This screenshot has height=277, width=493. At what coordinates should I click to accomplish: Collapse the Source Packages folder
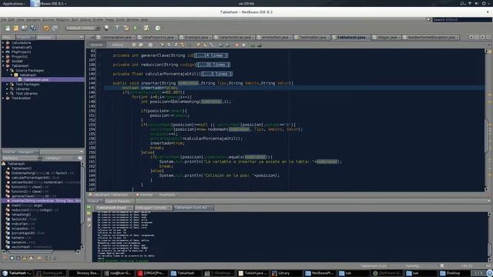pyautogui.click(x=8, y=70)
